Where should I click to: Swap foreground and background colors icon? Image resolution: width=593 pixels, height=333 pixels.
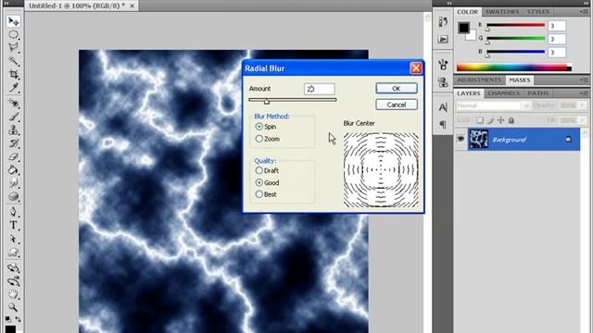tap(18, 319)
